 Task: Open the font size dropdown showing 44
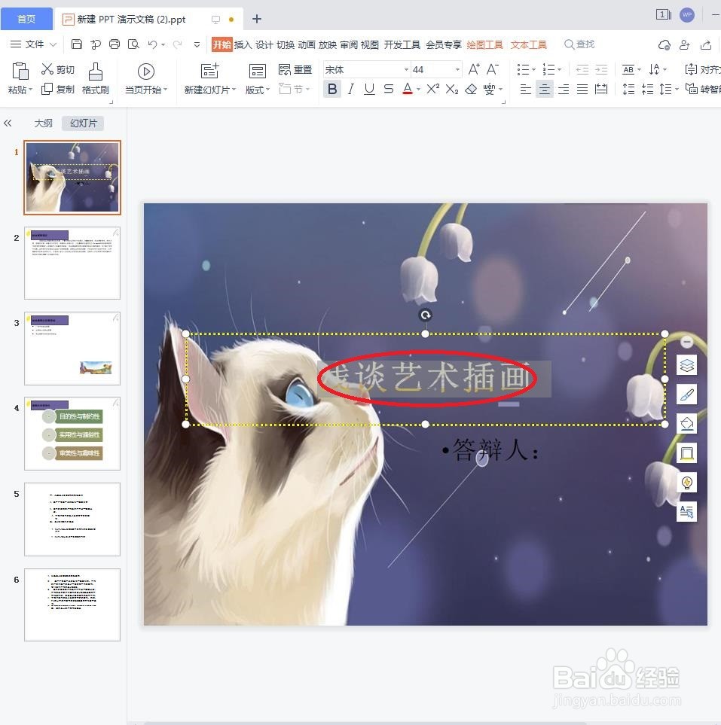coord(457,70)
